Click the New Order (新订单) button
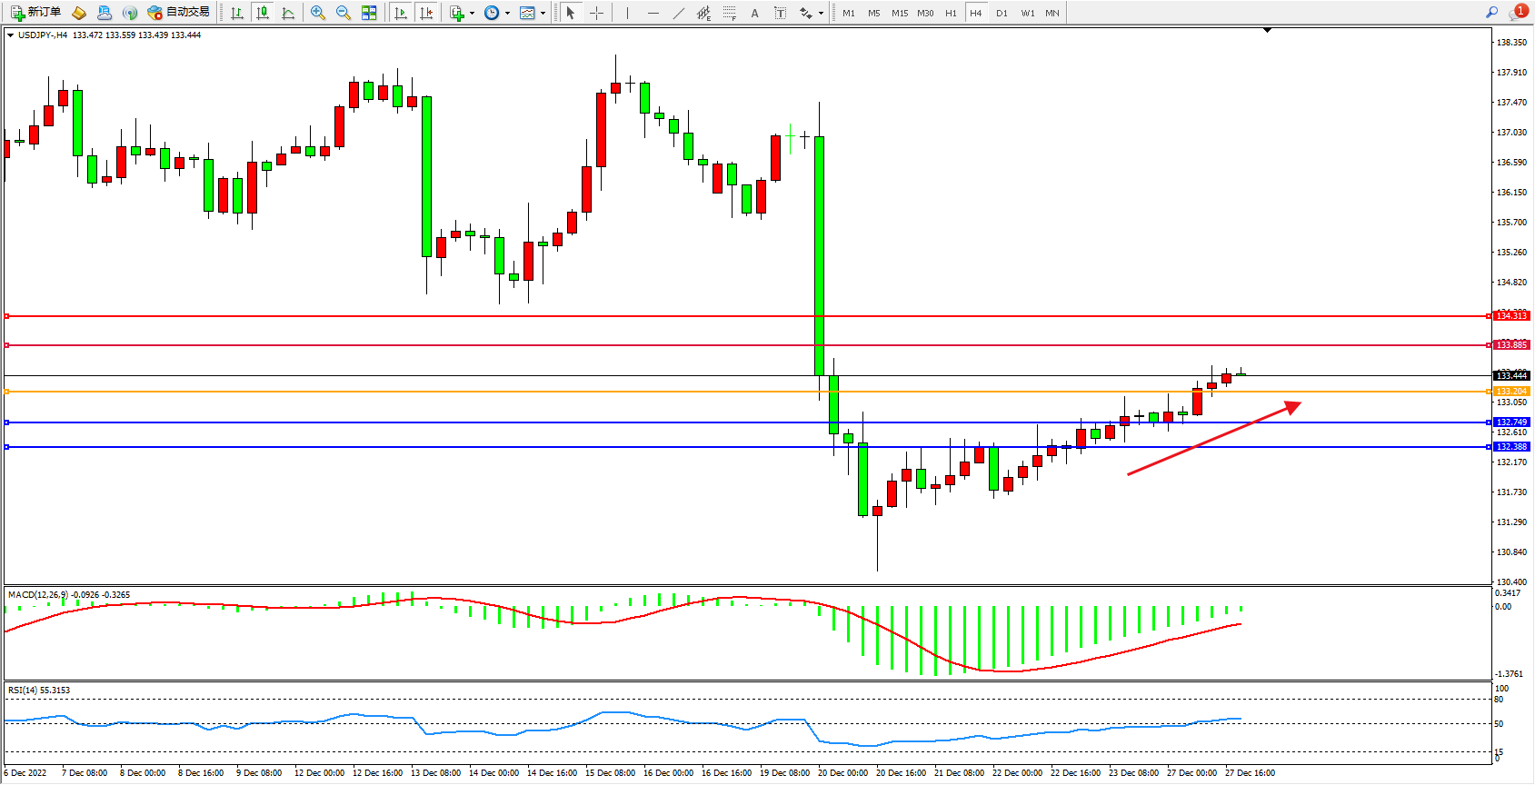 (x=36, y=13)
